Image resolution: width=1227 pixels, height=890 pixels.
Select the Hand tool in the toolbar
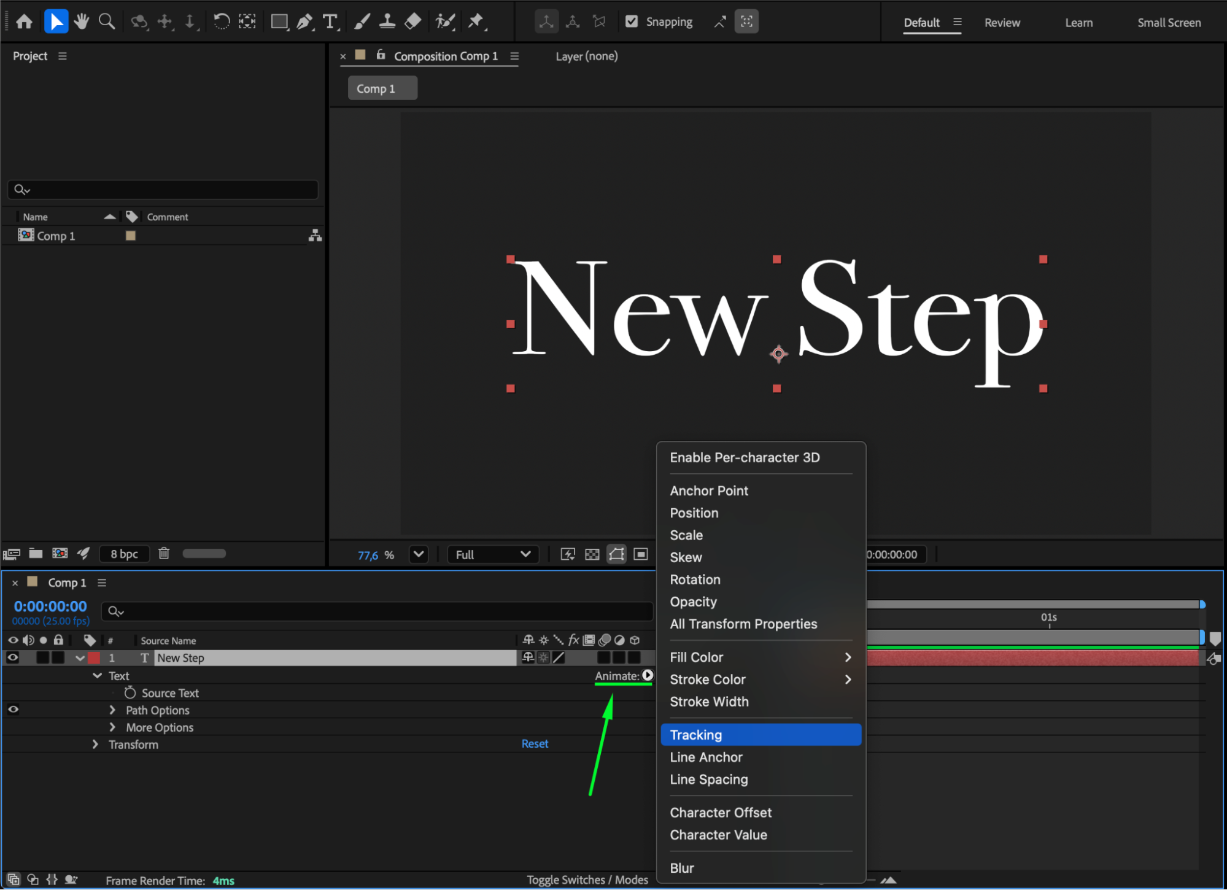click(x=81, y=22)
